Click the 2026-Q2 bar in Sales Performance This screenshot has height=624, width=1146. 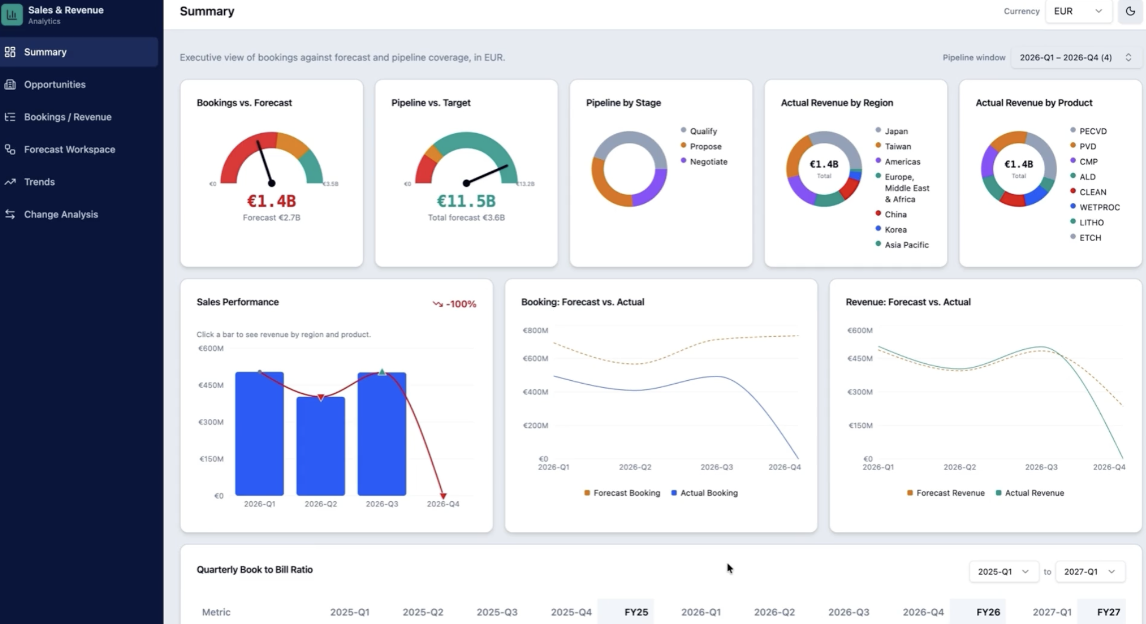(321, 446)
